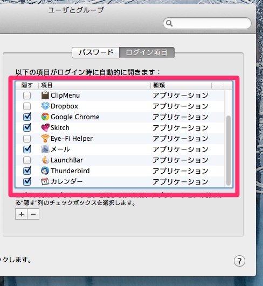Select the ClipMenu row name
The height and width of the screenshot is (286, 263).
click(x=65, y=96)
